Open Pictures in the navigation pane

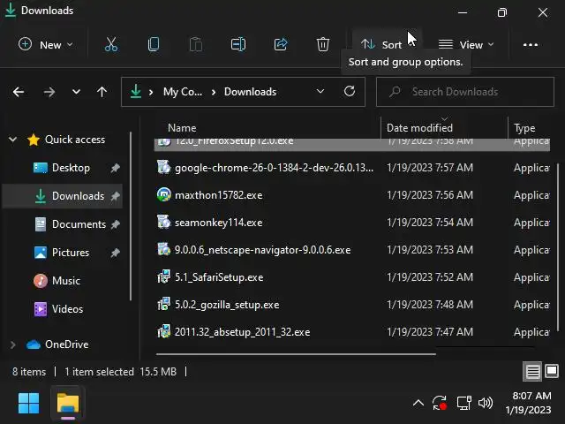coord(71,253)
